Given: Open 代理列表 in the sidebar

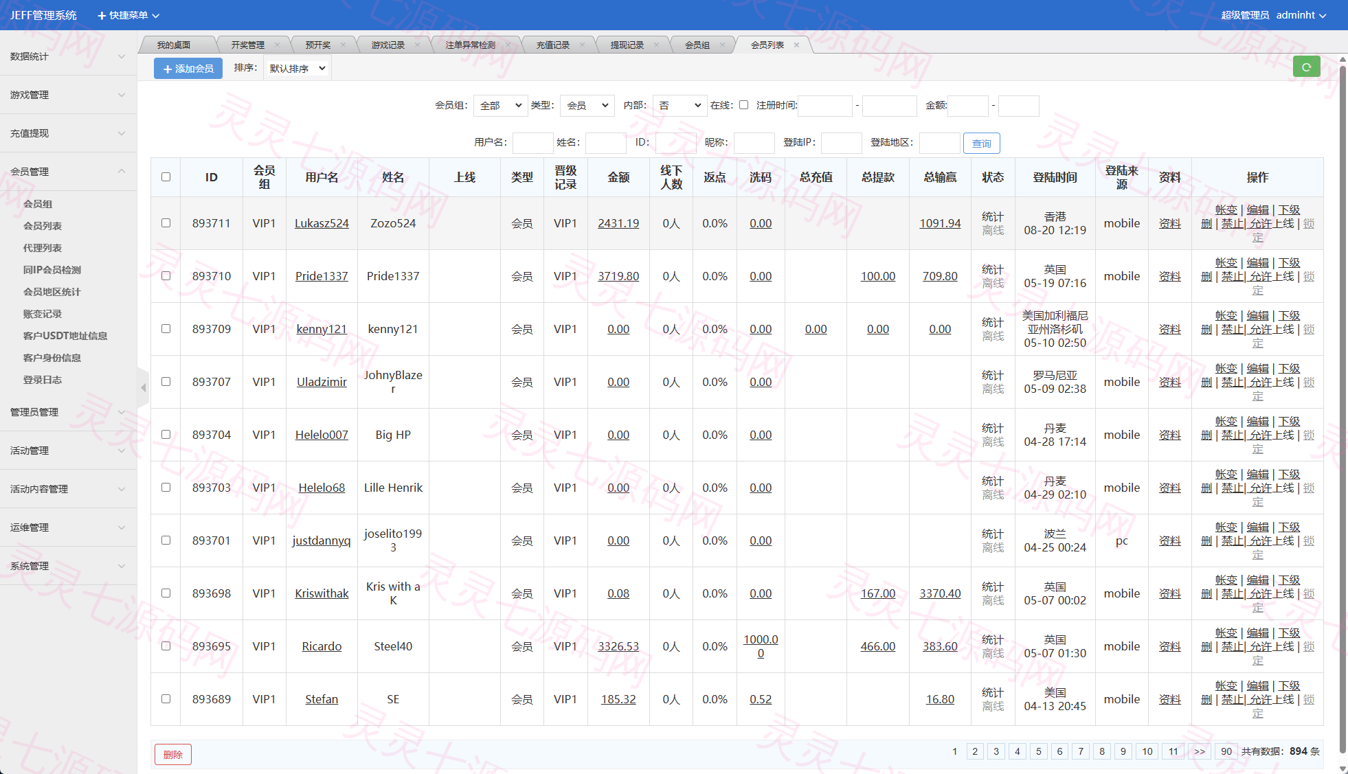Looking at the screenshot, I should click(43, 248).
